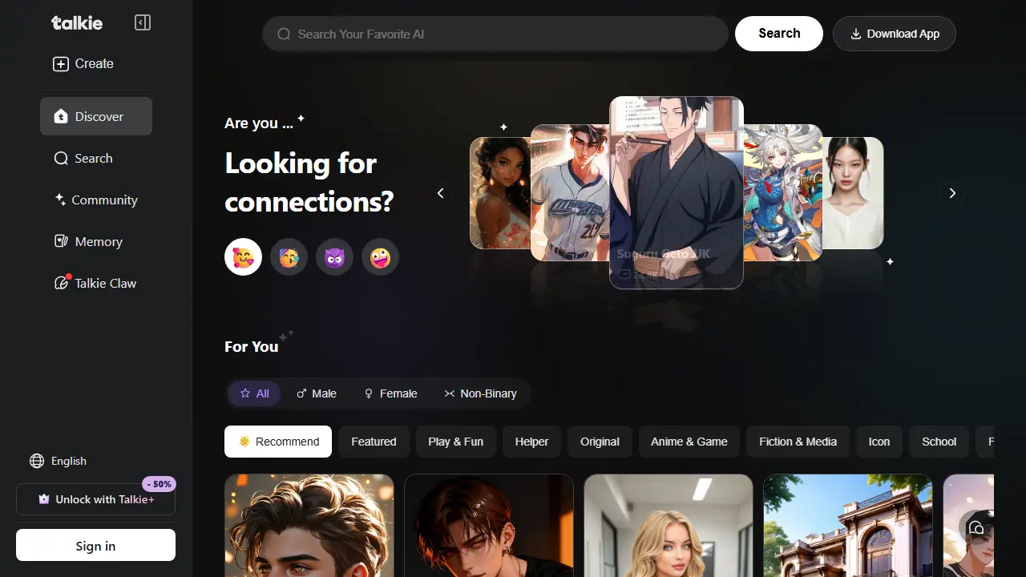The width and height of the screenshot is (1026, 577).
Task: Filter characters by Male
Action: coord(317,393)
